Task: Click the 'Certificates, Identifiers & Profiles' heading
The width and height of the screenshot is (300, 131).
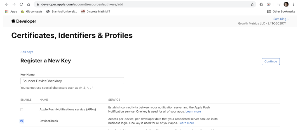Action: click(72, 35)
